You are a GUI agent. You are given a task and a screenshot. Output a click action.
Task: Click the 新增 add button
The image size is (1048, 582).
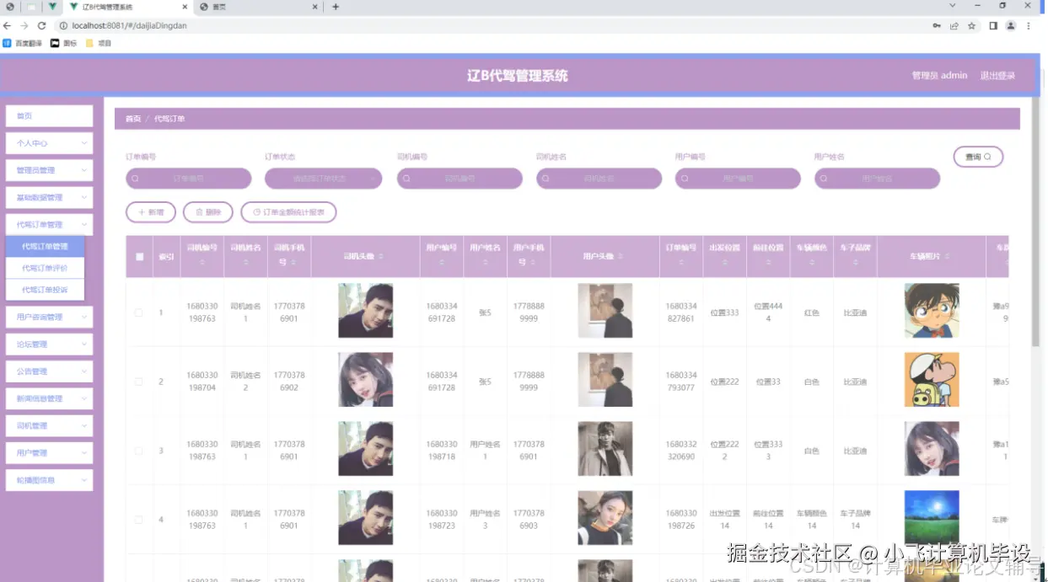click(151, 212)
